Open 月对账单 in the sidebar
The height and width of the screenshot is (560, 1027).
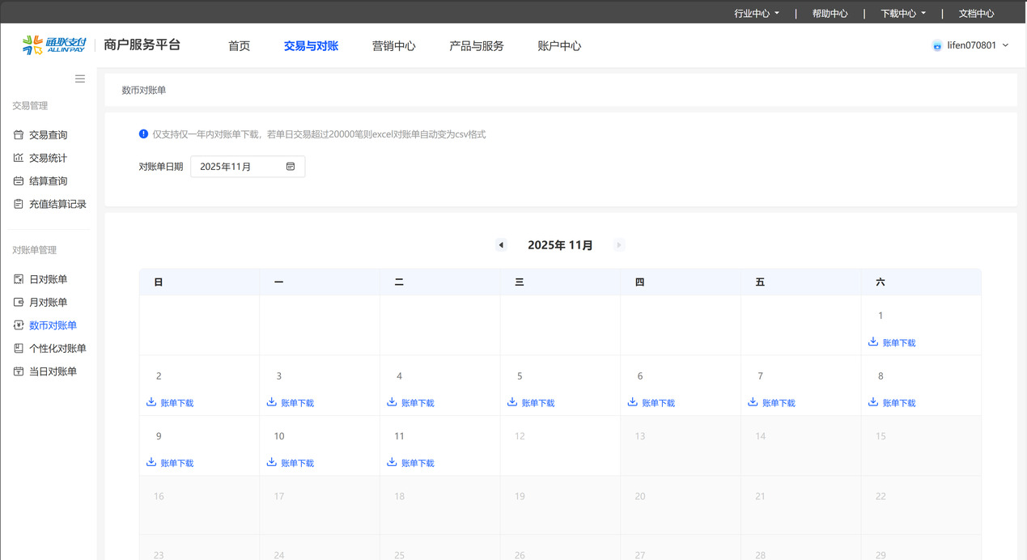(x=49, y=302)
